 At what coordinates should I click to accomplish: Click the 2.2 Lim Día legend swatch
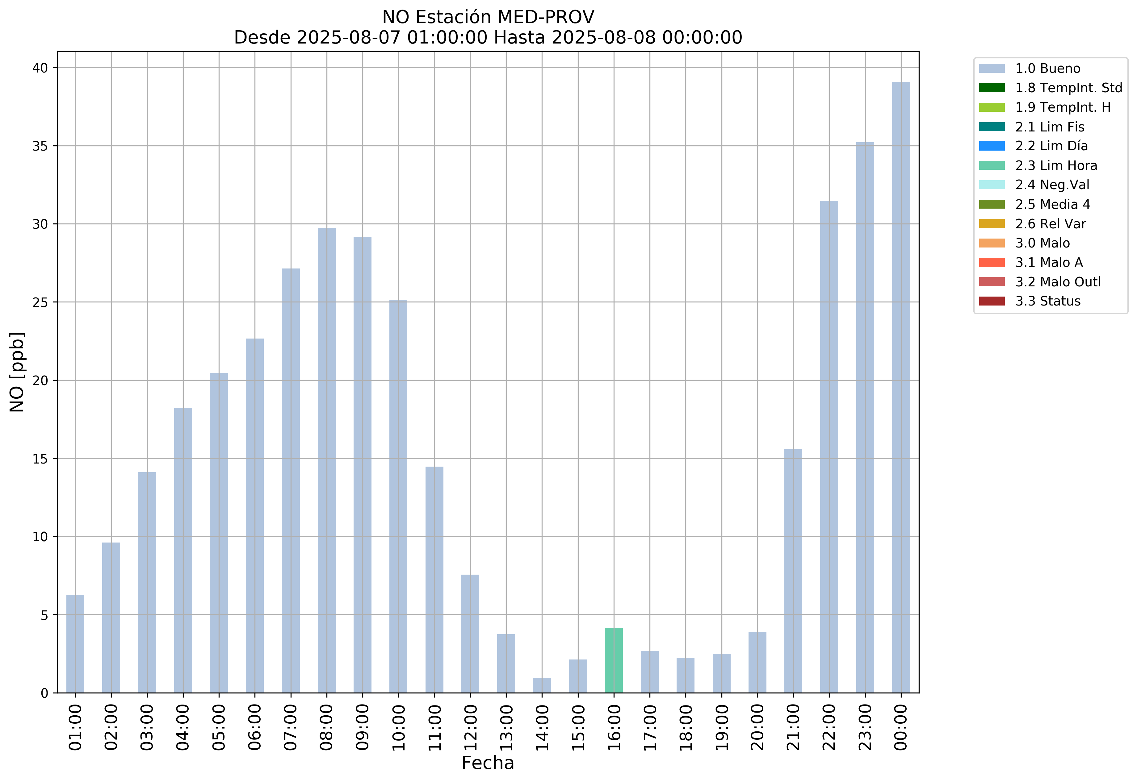(x=991, y=146)
